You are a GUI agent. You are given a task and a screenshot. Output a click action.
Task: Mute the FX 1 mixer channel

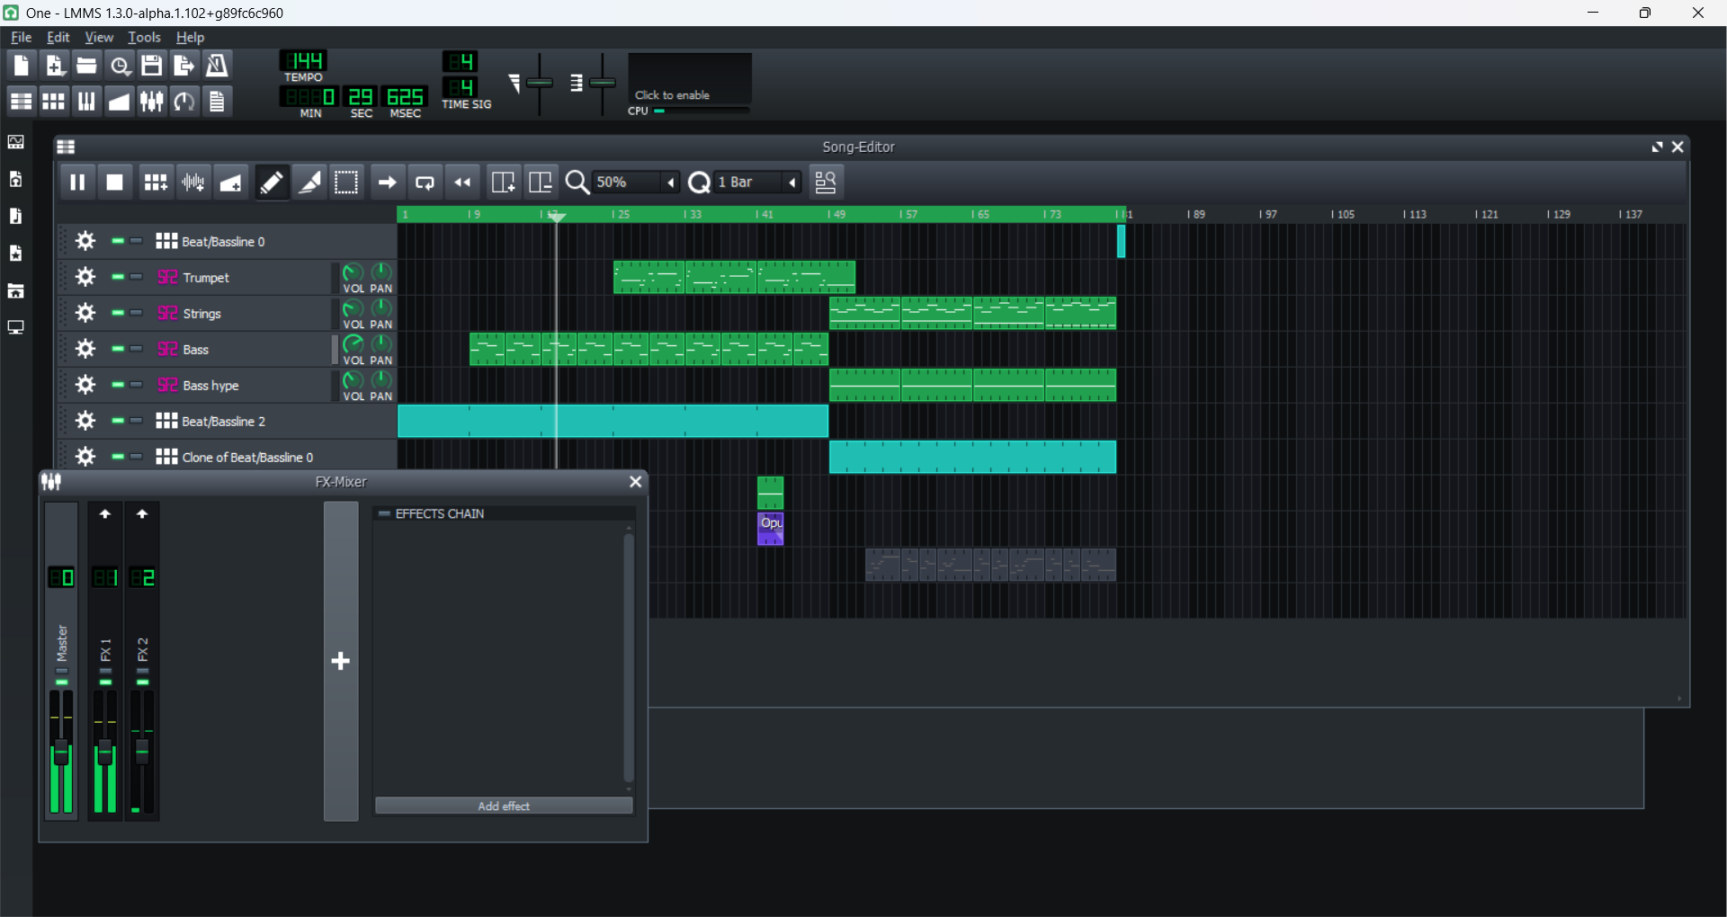click(x=105, y=682)
